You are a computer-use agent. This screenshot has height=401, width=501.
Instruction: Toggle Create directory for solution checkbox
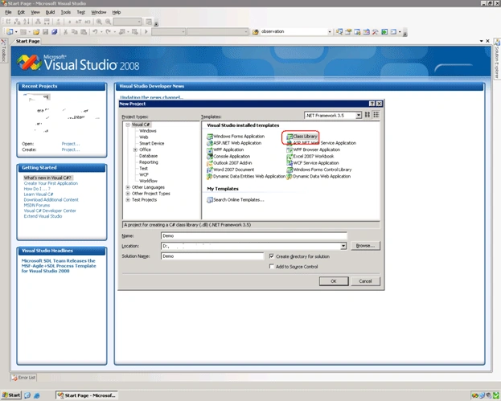coord(272,256)
